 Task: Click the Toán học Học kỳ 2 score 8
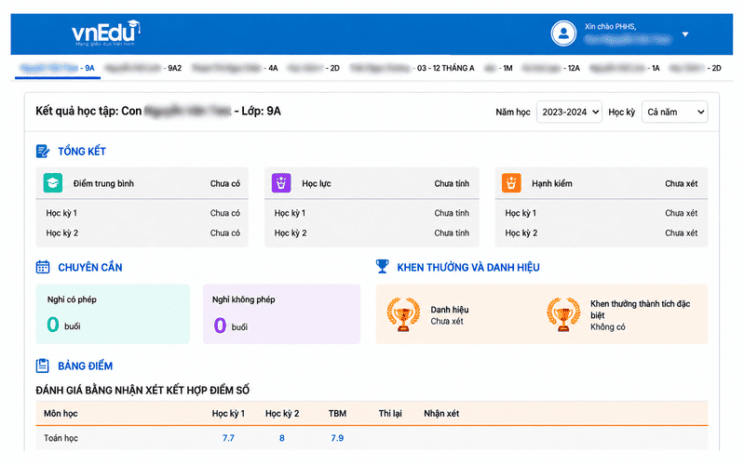click(x=282, y=438)
